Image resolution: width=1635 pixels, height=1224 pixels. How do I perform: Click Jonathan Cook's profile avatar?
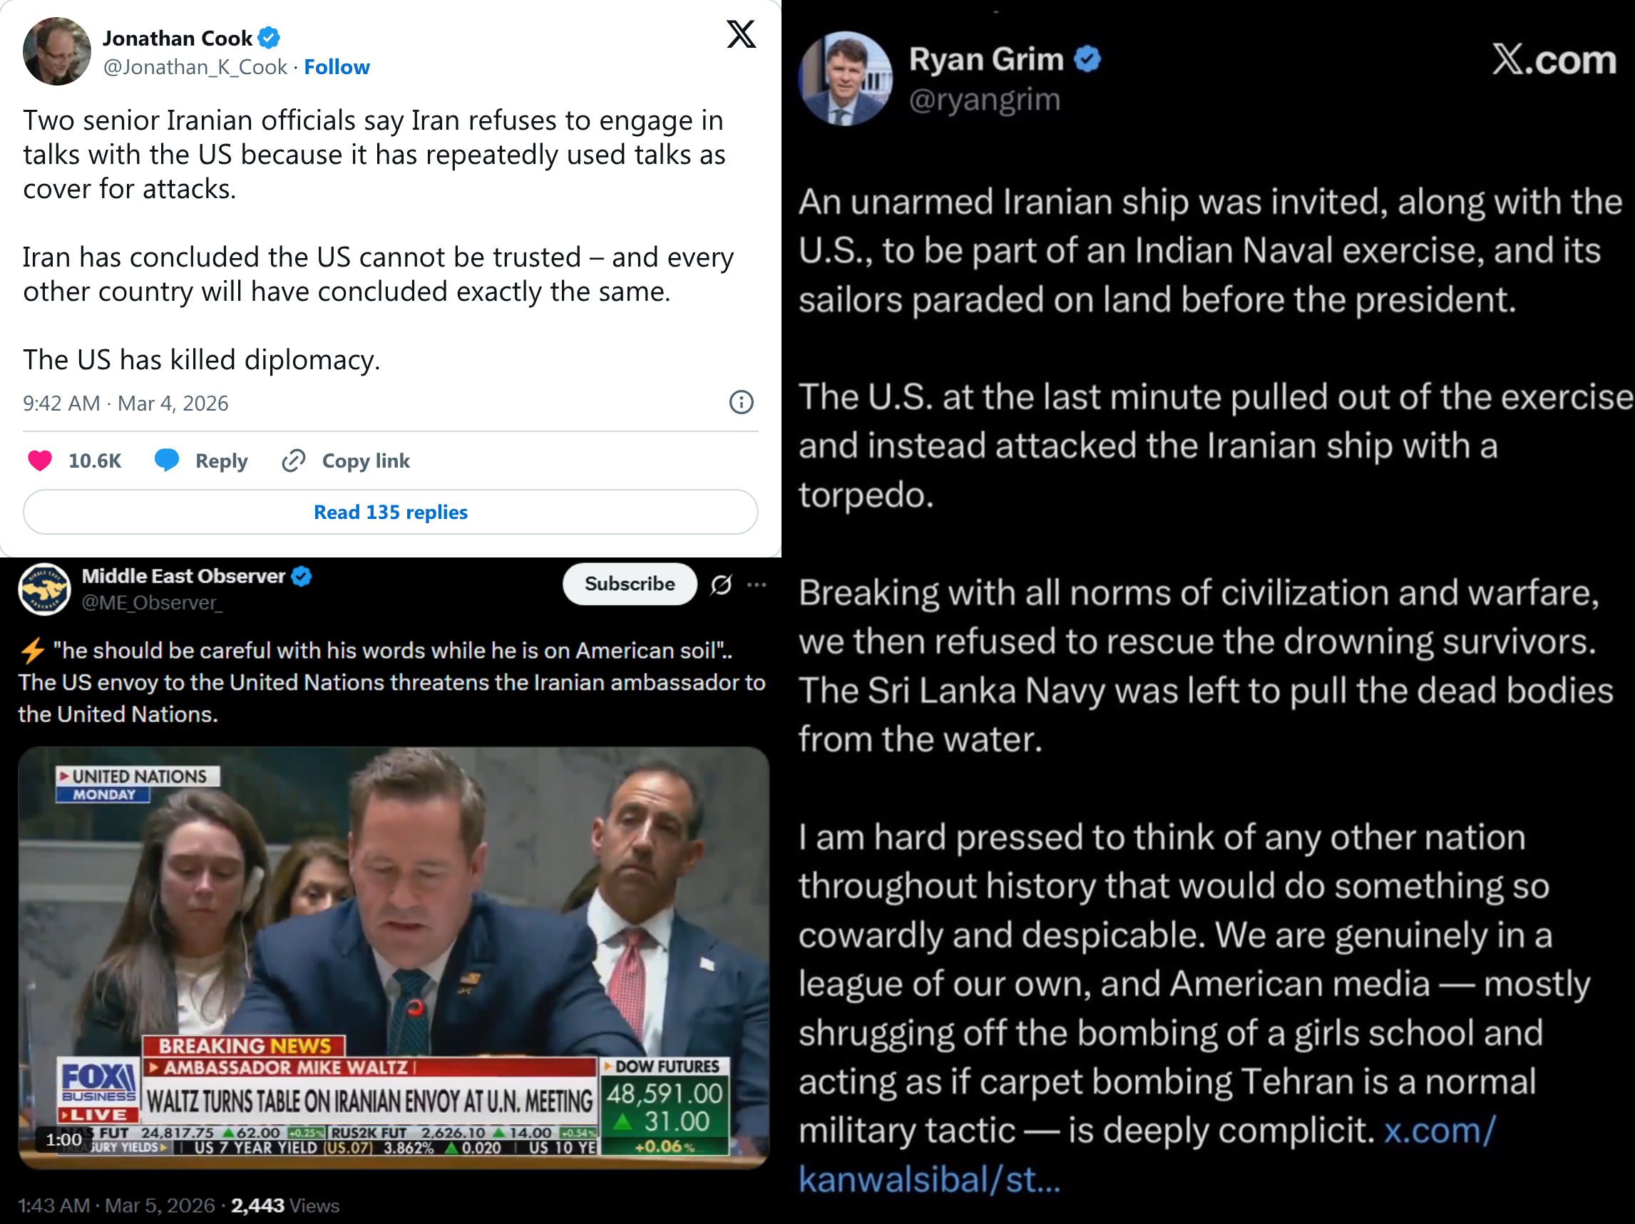coord(57,52)
